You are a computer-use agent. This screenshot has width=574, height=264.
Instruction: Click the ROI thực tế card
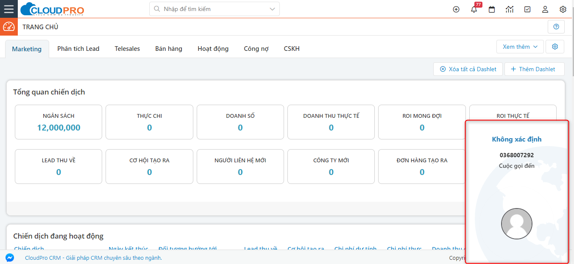pos(513,113)
